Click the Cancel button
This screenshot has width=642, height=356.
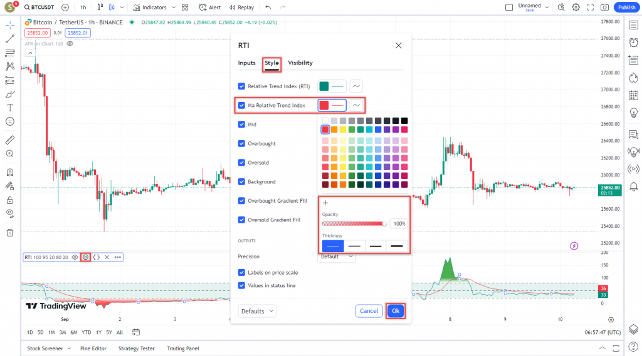pos(369,311)
